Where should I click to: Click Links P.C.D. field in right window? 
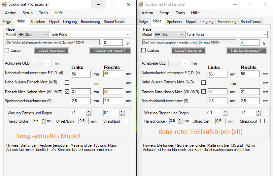pyautogui.click(x=218, y=74)
